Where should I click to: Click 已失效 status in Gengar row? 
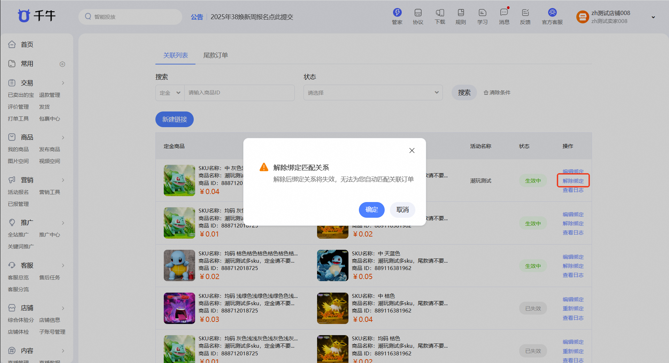533,309
